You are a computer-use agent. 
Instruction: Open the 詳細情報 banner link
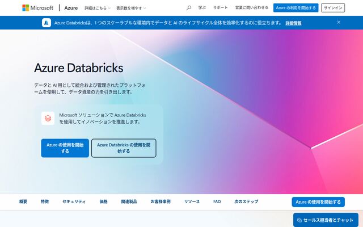[293, 23]
